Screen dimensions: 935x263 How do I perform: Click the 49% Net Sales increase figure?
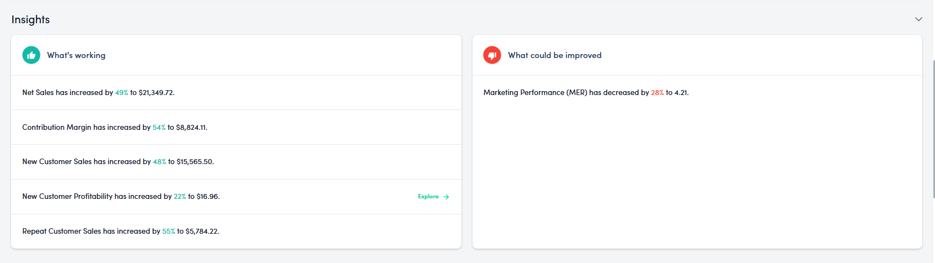(x=121, y=93)
